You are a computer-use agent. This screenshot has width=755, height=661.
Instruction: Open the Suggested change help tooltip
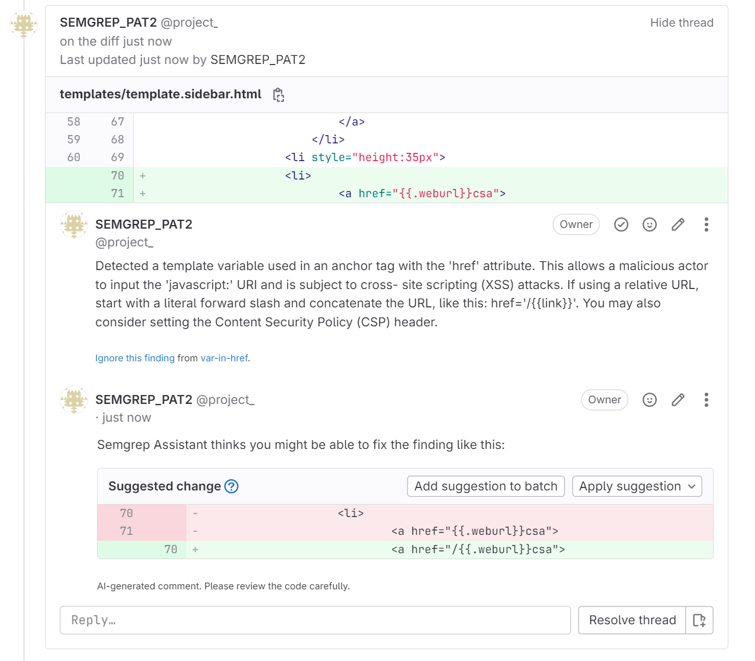[231, 486]
